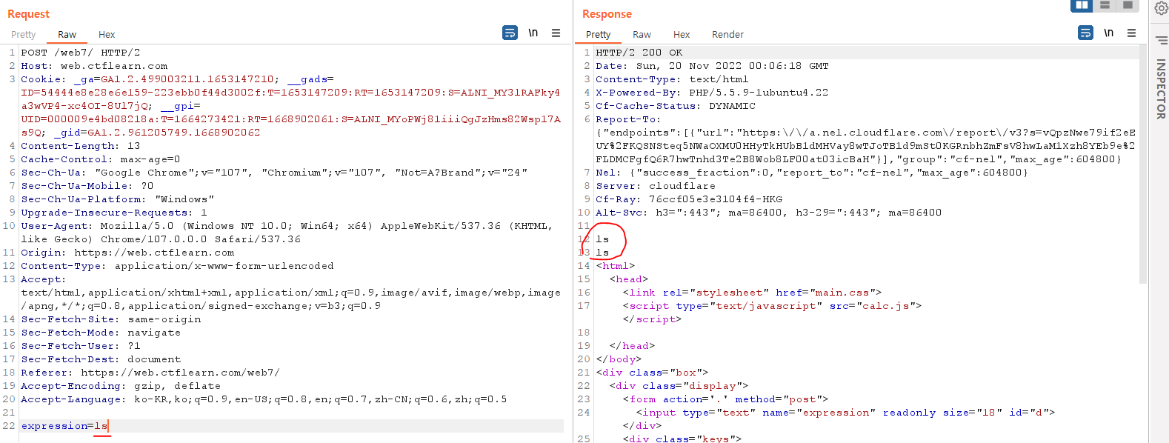Switch Response view to Pretty tab

point(598,35)
